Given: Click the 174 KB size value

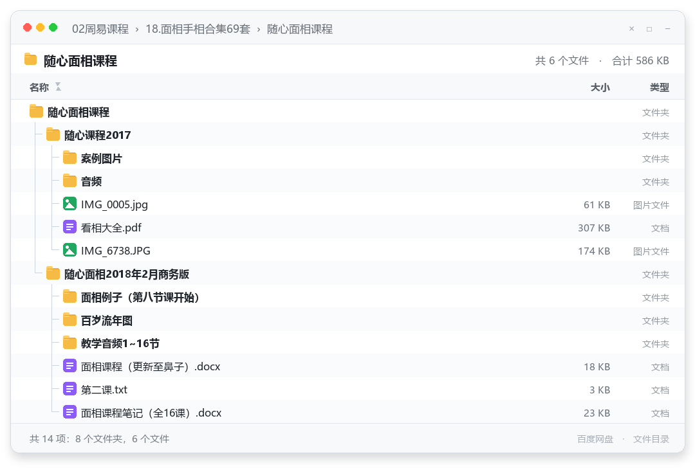Looking at the screenshot, I should [x=594, y=251].
